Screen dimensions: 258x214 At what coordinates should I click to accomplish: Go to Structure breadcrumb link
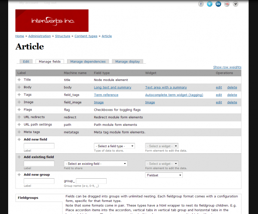[x=62, y=36]
